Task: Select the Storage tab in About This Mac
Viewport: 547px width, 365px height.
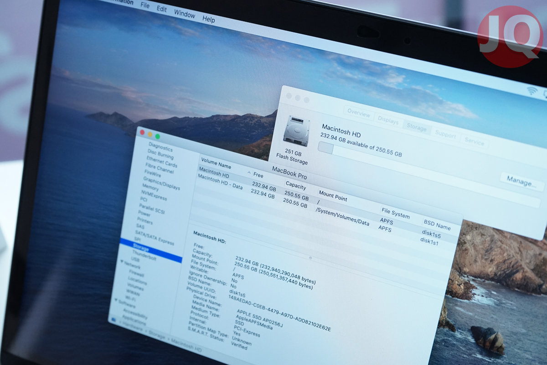Action: [416, 128]
